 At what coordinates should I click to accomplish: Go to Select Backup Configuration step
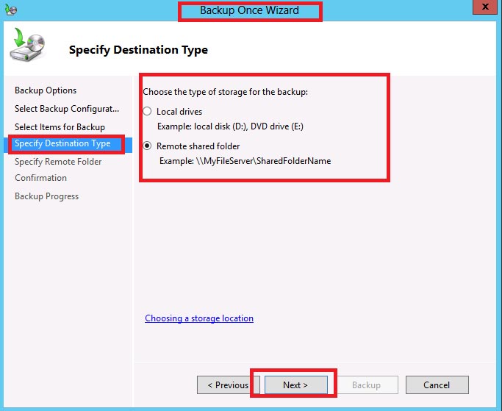point(67,109)
